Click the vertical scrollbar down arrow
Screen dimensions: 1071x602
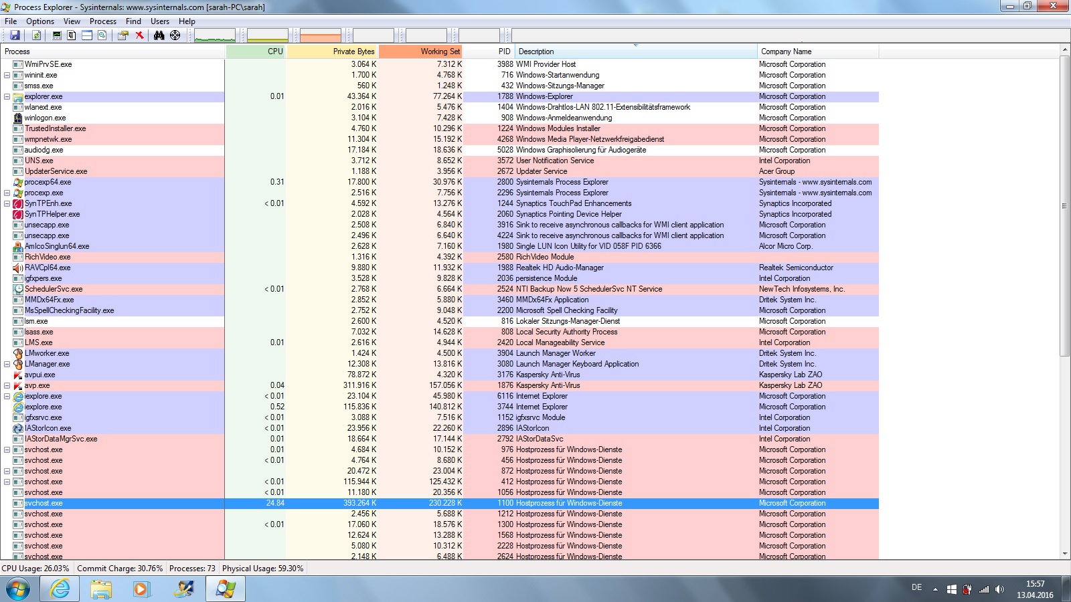(x=1065, y=554)
